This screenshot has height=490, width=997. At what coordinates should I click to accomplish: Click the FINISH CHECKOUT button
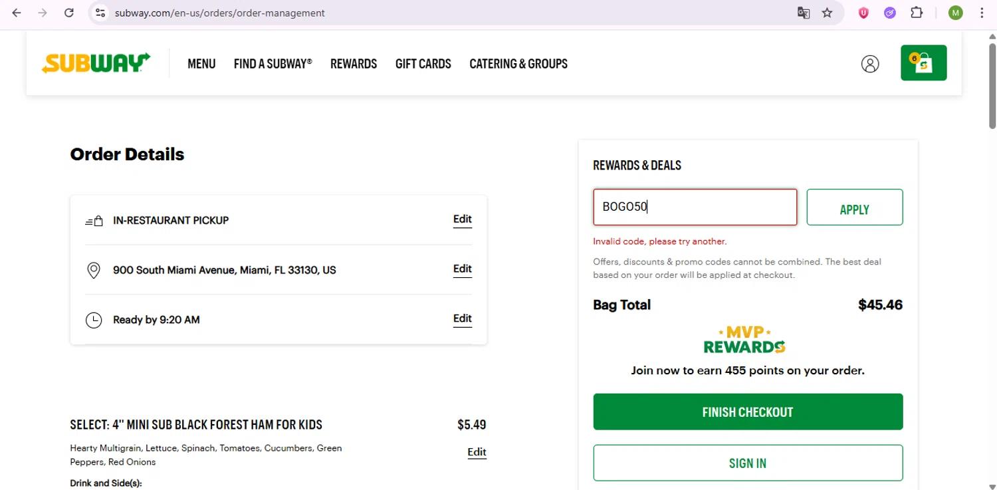(x=748, y=412)
